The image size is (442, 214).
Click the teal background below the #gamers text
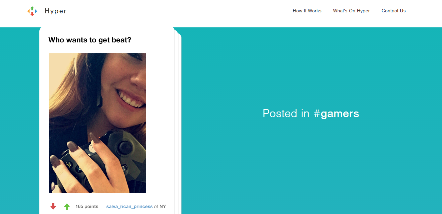(x=311, y=167)
